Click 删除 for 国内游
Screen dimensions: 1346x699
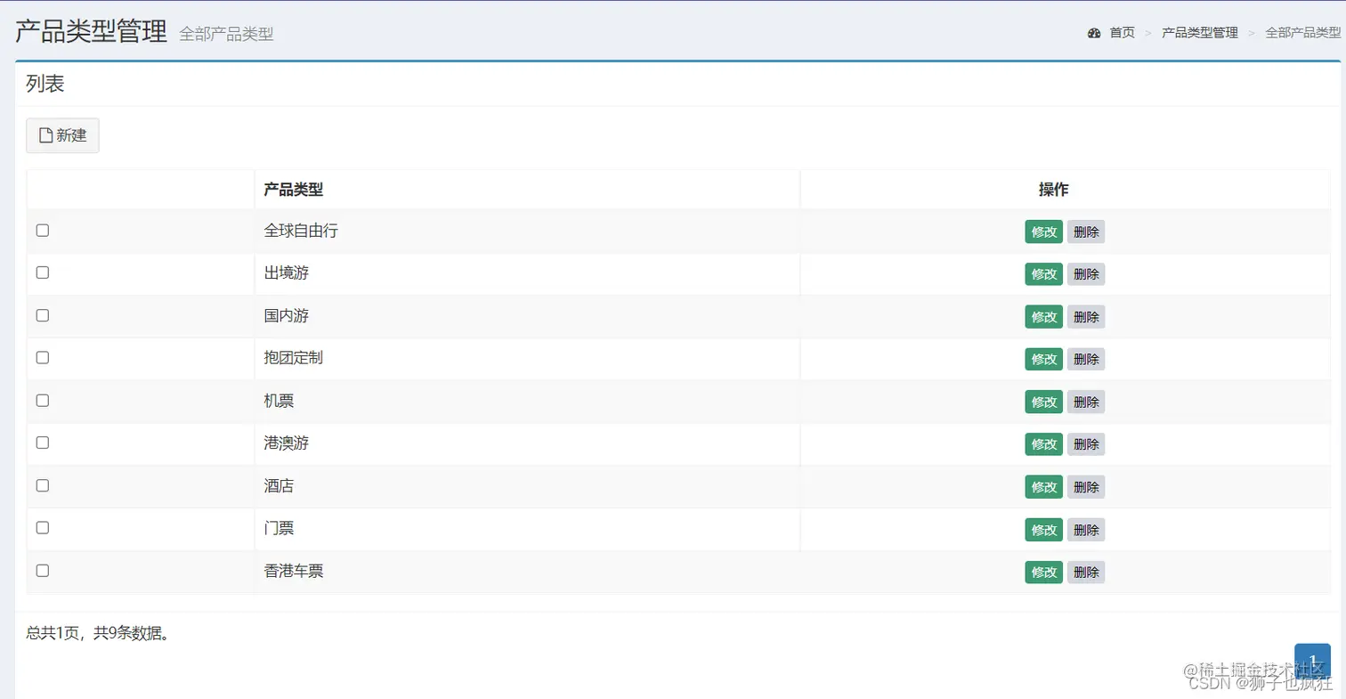pos(1086,317)
